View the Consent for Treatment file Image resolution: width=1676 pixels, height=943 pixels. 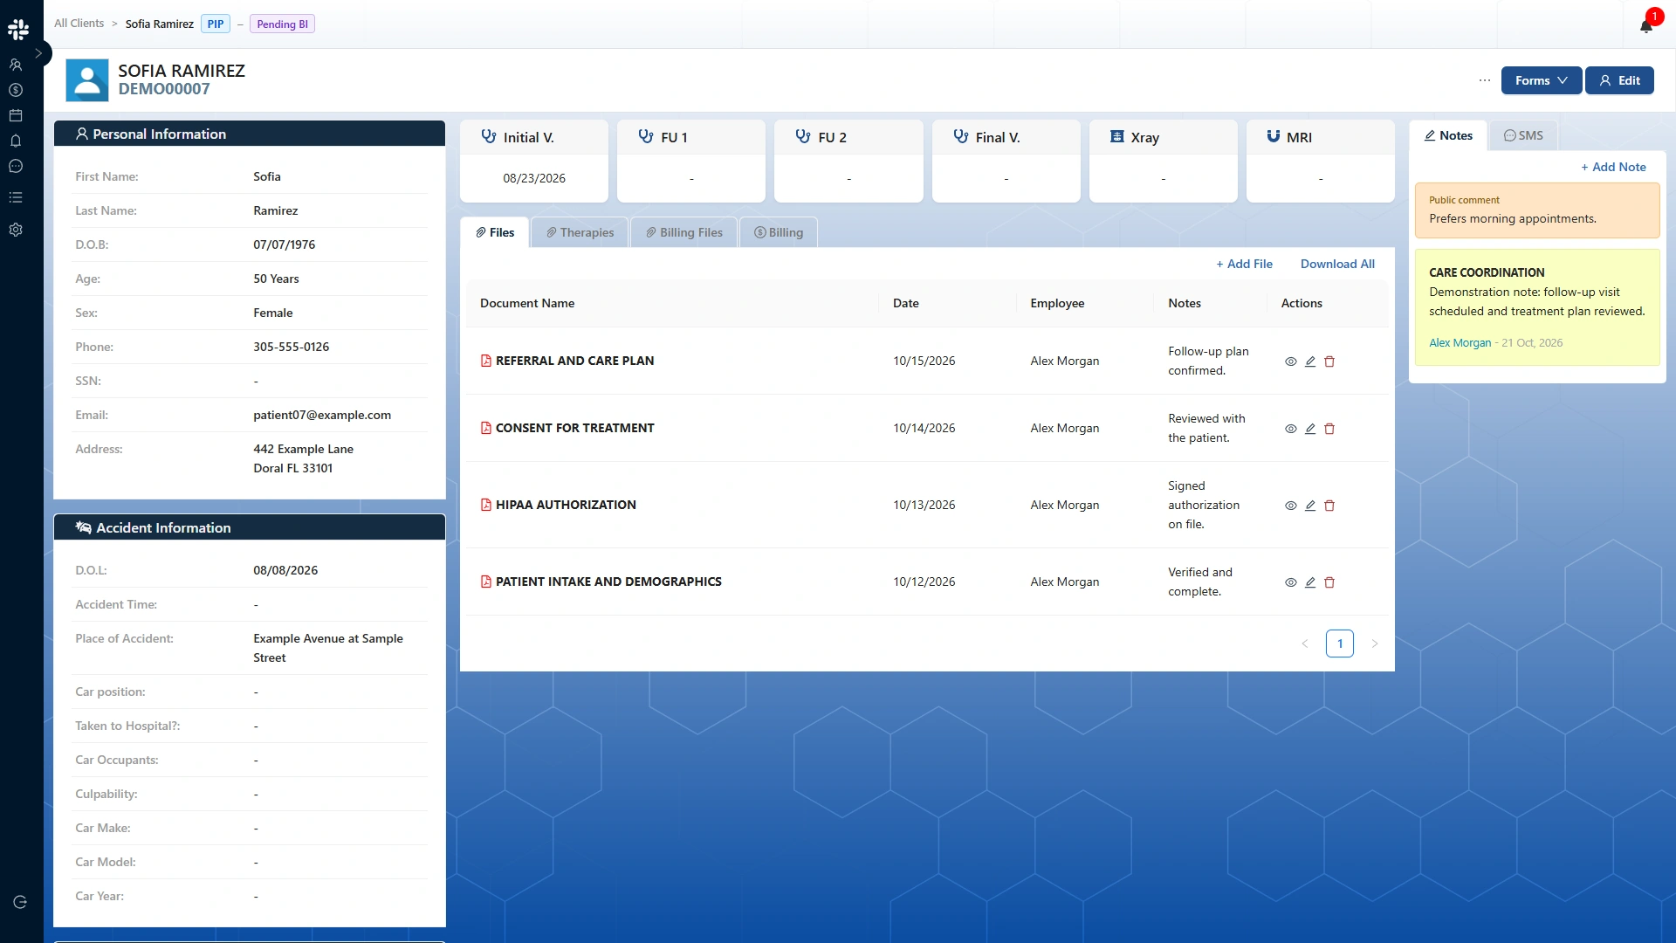pyautogui.click(x=1291, y=429)
